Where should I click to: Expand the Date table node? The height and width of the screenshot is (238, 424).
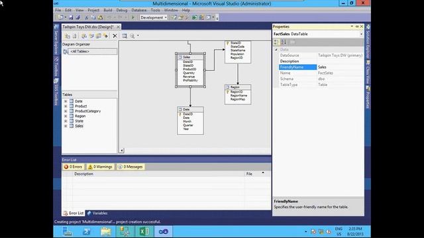click(x=66, y=101)
